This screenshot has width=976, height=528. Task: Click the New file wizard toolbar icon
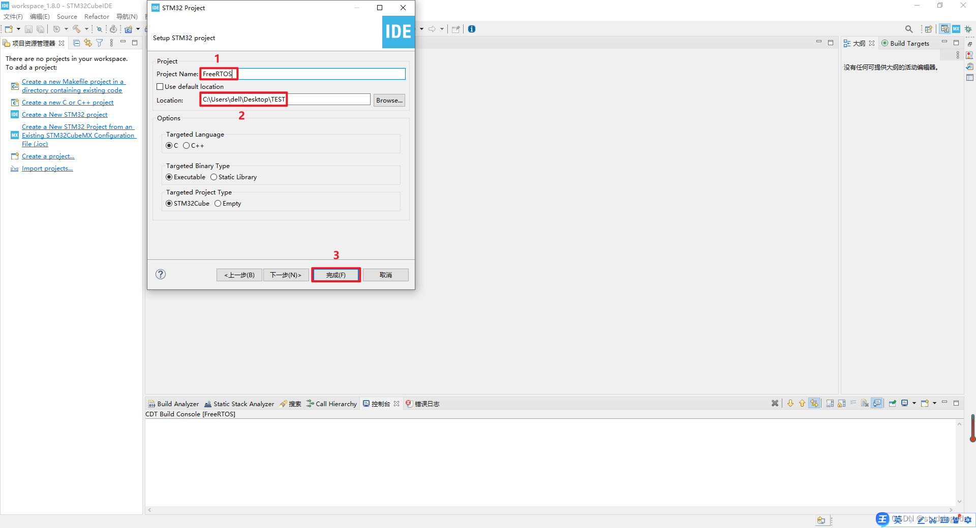(x=9, y=29)
